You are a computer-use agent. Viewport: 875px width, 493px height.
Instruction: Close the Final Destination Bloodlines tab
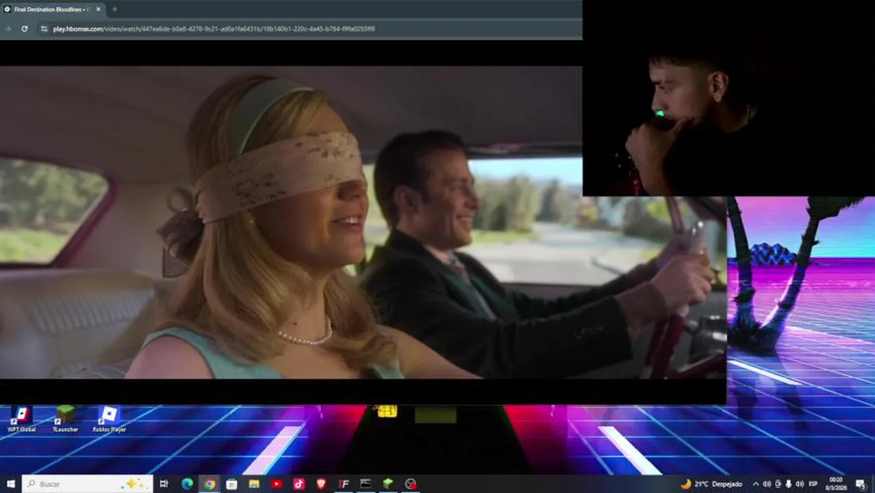pyautogui.click(x=98, y=9)
